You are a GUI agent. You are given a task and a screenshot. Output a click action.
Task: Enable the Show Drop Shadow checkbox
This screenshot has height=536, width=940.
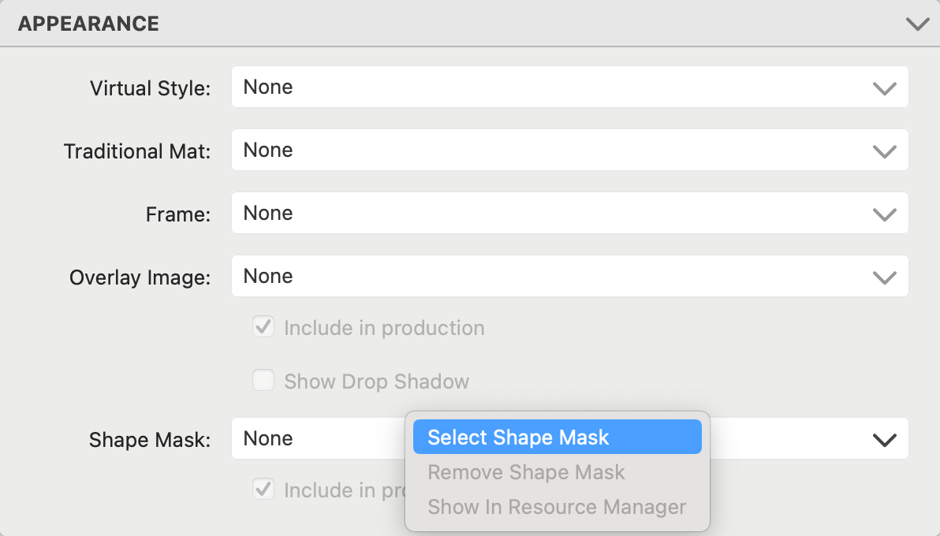tap(263, 382)
